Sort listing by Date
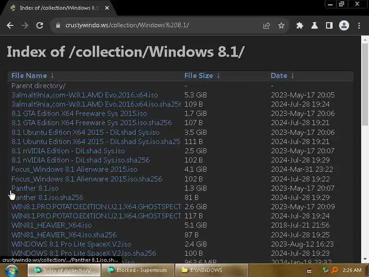The image size is (369, 277). (279, 76)
